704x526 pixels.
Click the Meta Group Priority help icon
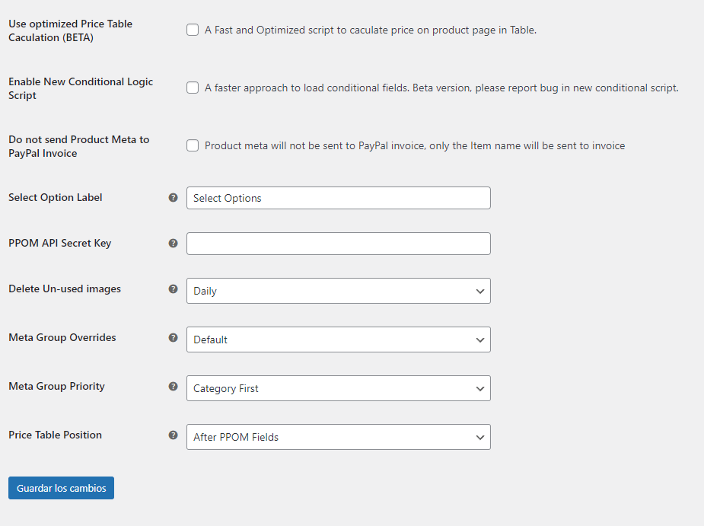point(173,386)
